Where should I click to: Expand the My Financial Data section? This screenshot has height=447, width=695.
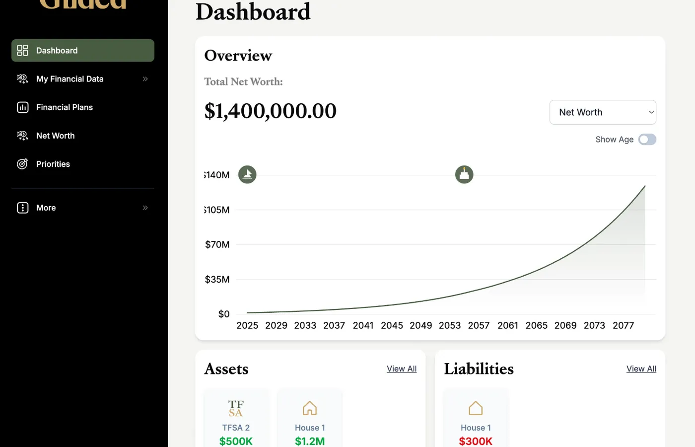point(145,78)
